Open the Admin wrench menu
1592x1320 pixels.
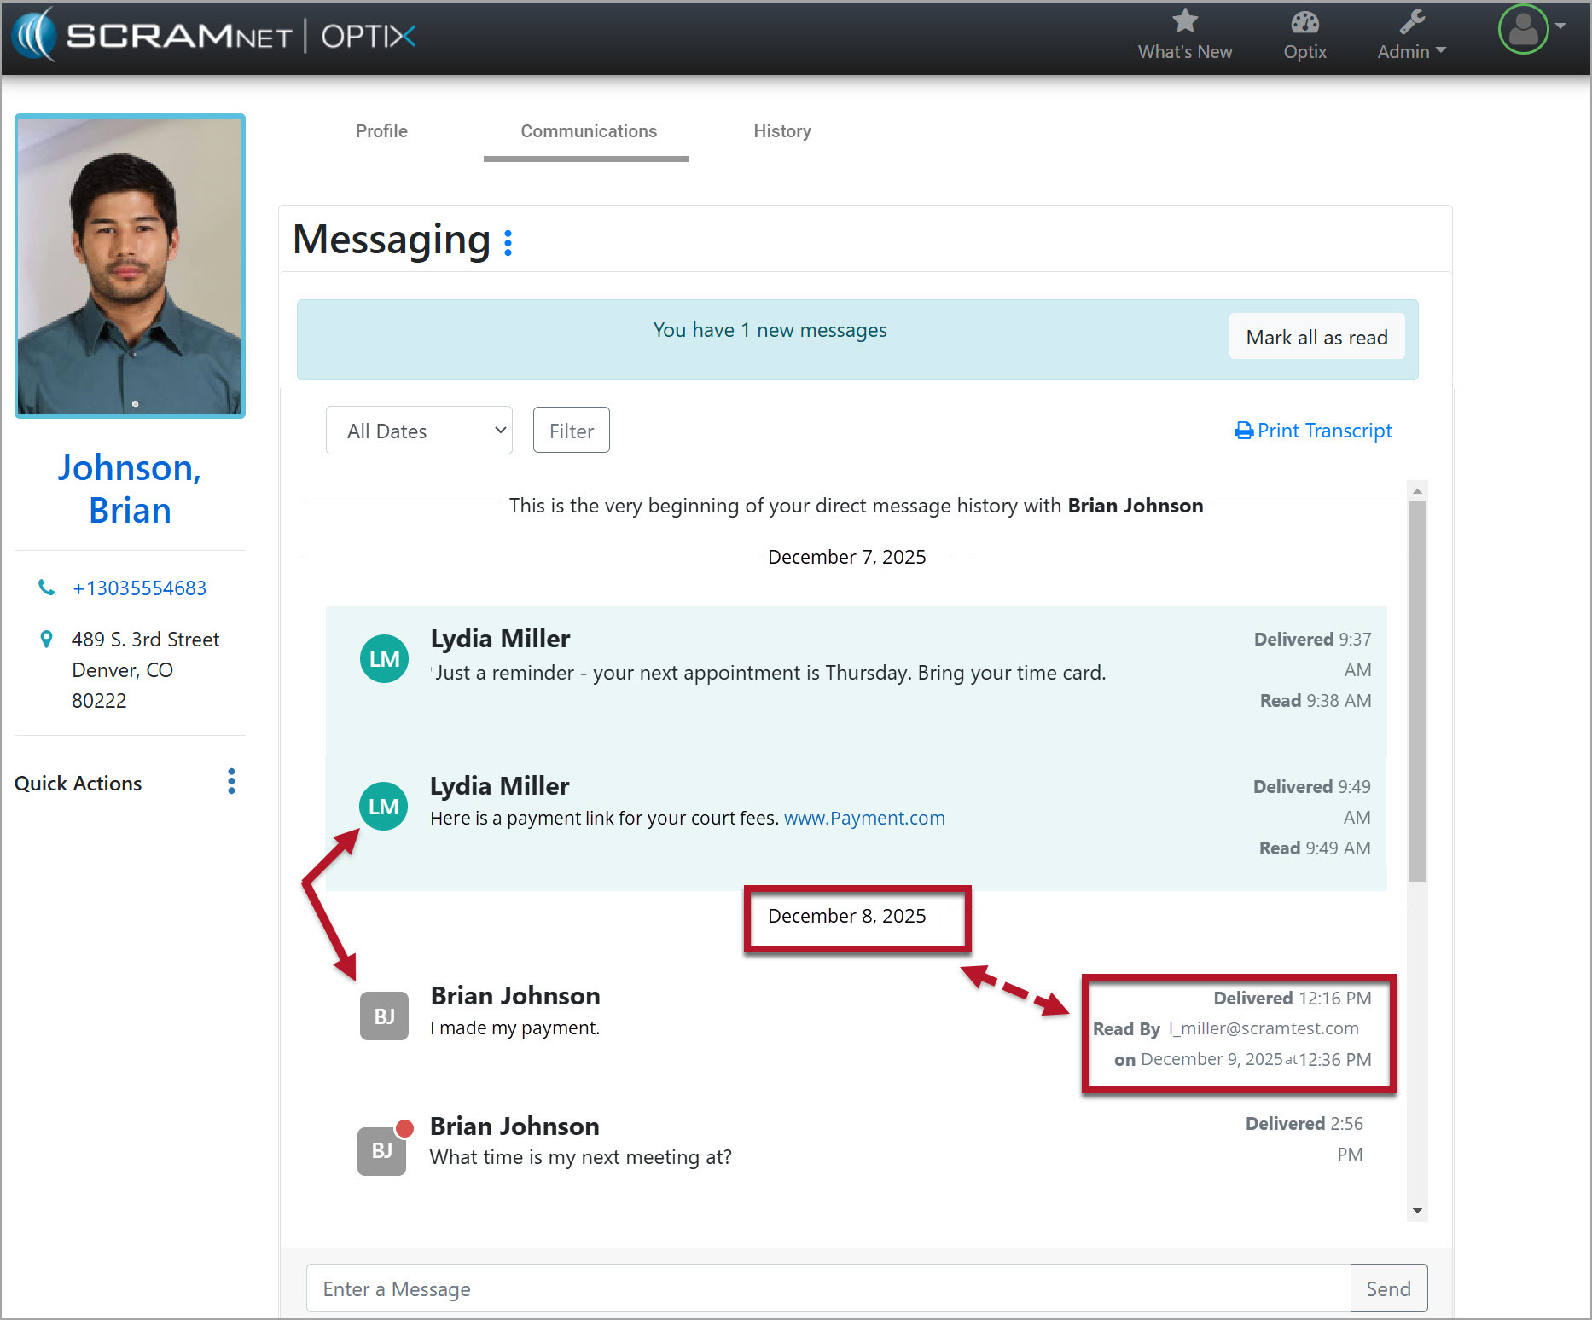click(1411, 23)
